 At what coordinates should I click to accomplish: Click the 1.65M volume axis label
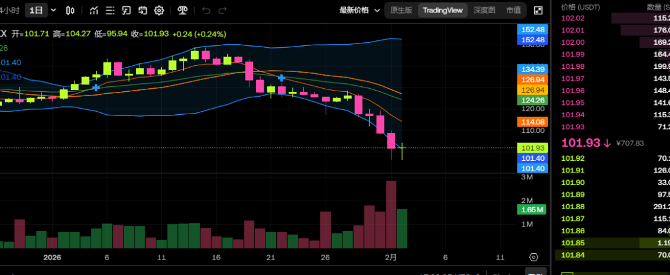point(531,210)
